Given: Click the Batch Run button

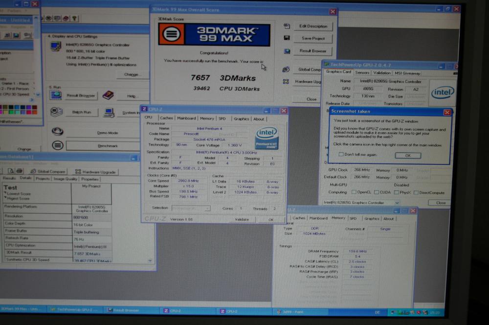Looking at the screenshot, I should (82, 112).
